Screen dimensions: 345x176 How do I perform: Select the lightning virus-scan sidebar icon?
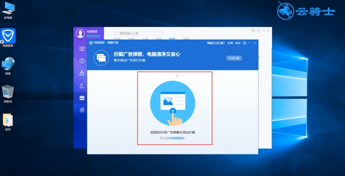tap(82, 61)
